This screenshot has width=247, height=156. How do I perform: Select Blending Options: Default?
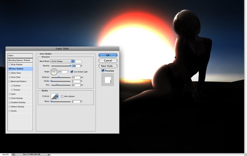click(20, 60)
